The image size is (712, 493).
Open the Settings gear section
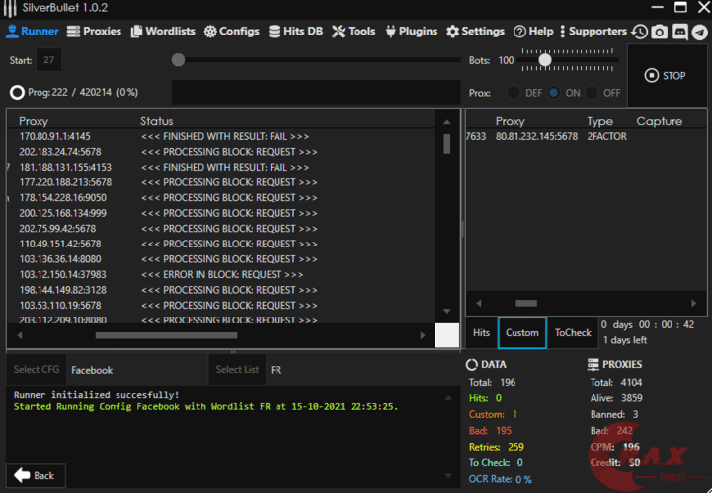pos(475,32)
